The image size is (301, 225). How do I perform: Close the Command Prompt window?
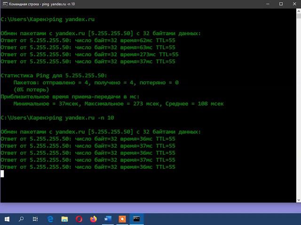tap(294, 4)
